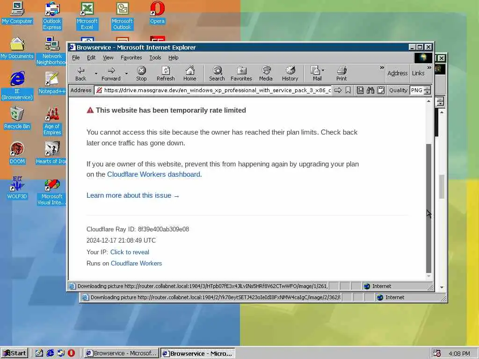479x359 pixels.
Task: Click Show Desktop in Quick Launch
Action: [39, 353]
